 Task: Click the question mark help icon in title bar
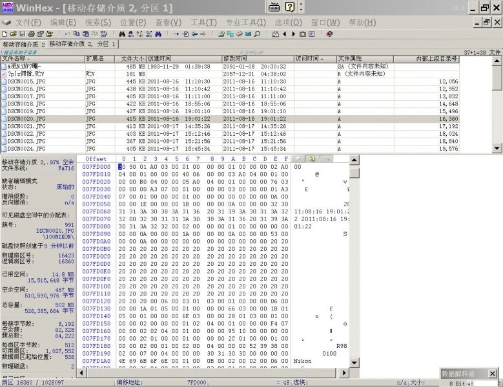290,7
